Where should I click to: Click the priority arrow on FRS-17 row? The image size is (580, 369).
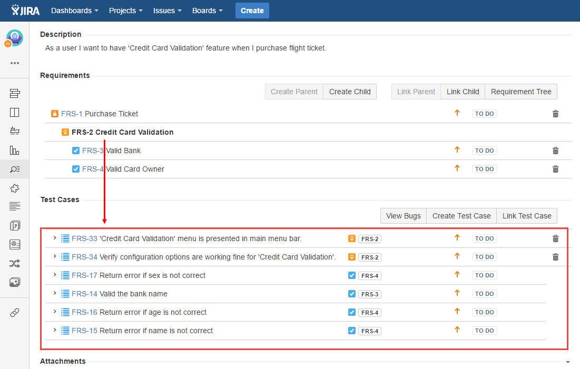click(457, 274)
